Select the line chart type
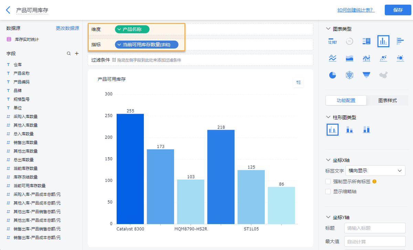The image size is (413, 250). coord(332,58)
